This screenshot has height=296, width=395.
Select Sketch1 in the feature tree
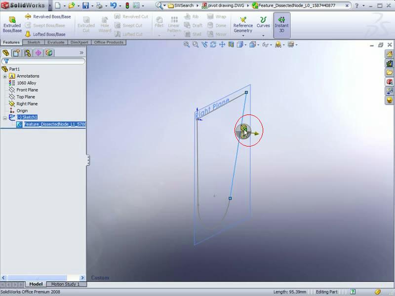(x=27, y=117)
